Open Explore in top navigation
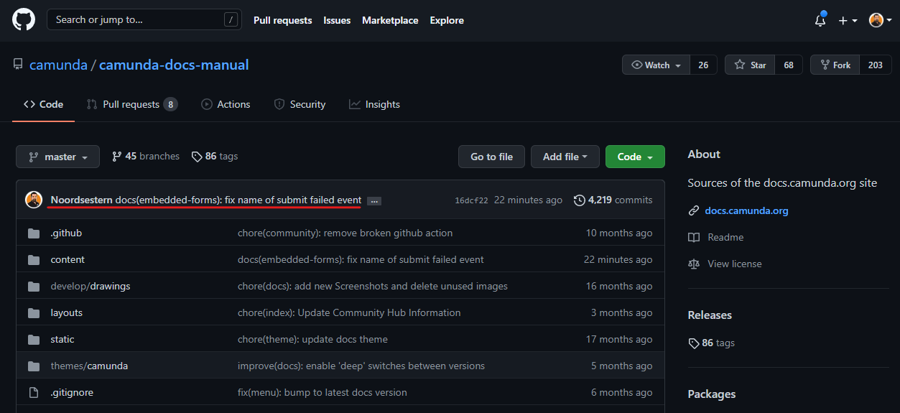 click(447, 20)
